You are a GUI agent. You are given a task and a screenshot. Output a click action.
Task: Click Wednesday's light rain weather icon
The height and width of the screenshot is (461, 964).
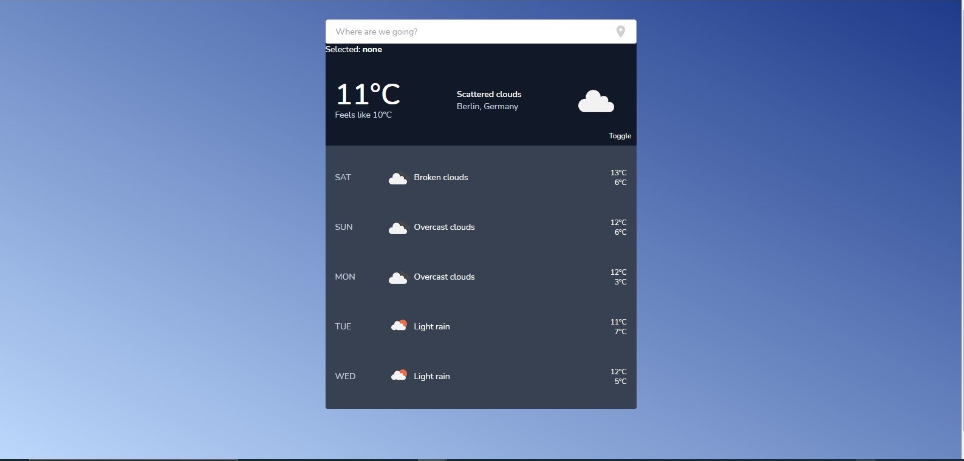tap(398, 376)
